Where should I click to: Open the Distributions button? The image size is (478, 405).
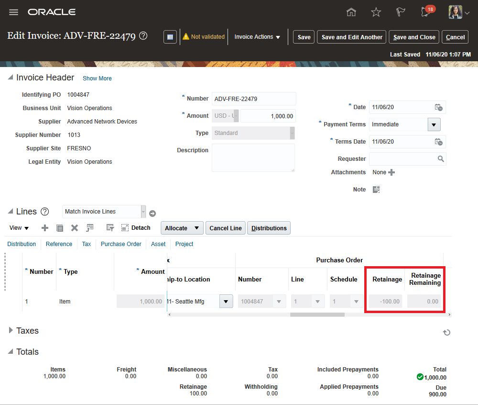pyautogui.click(x=269, y=228)
